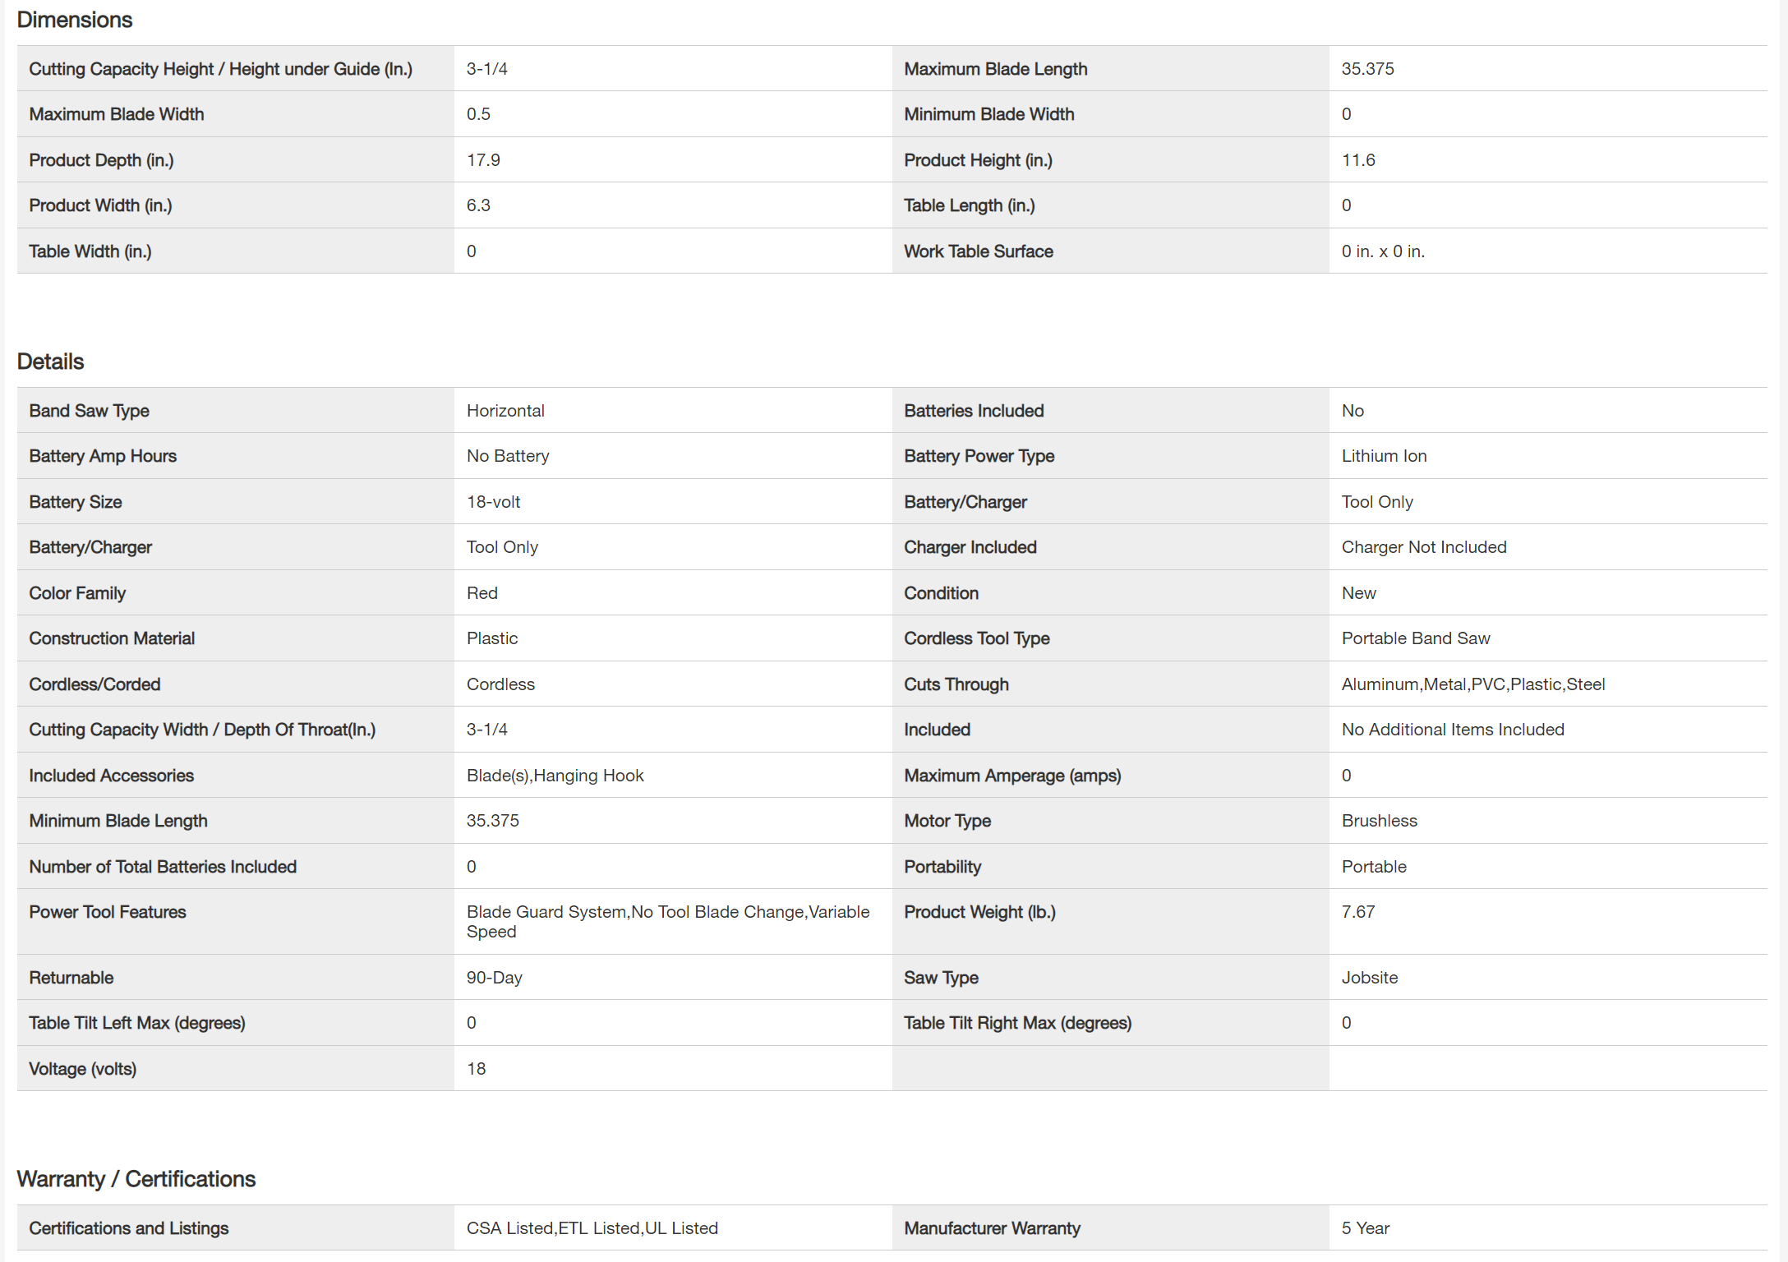Select the Work Table Surface label
The image size is (1788, 1262).
(978, 251)
